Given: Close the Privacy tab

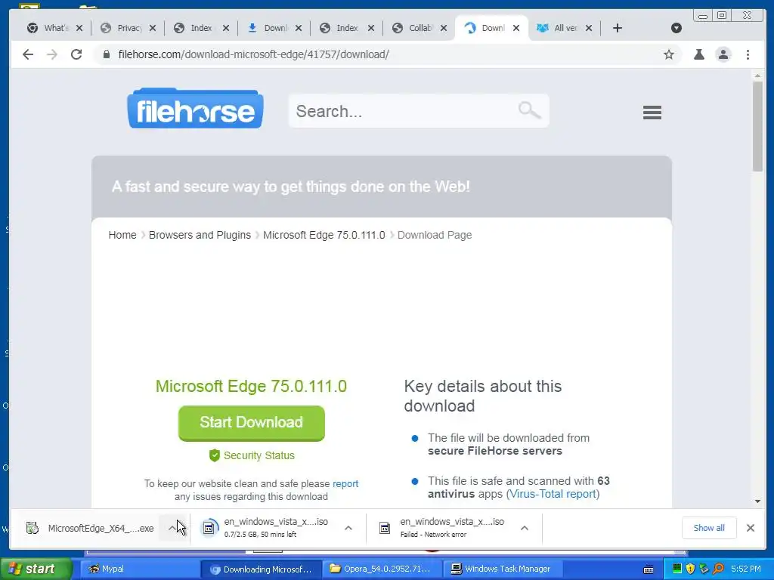Looking at the screenshot, I should coord(153,28).
